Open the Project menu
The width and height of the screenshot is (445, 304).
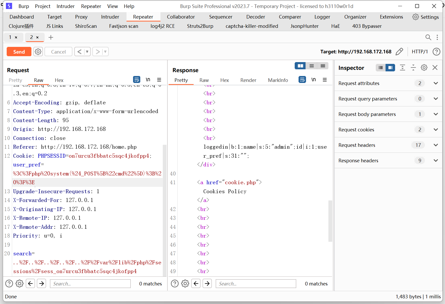43,6
